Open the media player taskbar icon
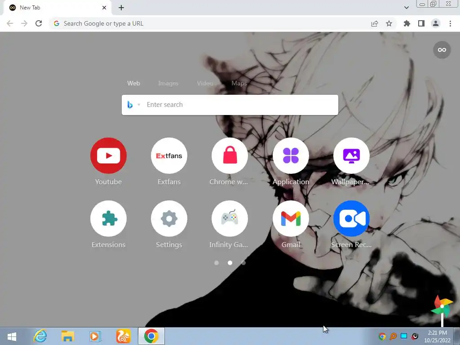460x345 pixels. click(95, 336)
